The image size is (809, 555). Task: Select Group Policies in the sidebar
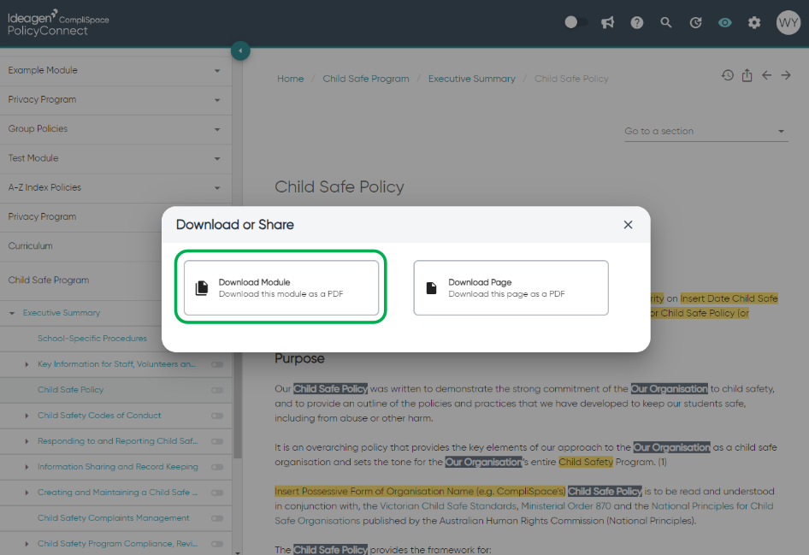pyautogui.click(x=116, y=130)
